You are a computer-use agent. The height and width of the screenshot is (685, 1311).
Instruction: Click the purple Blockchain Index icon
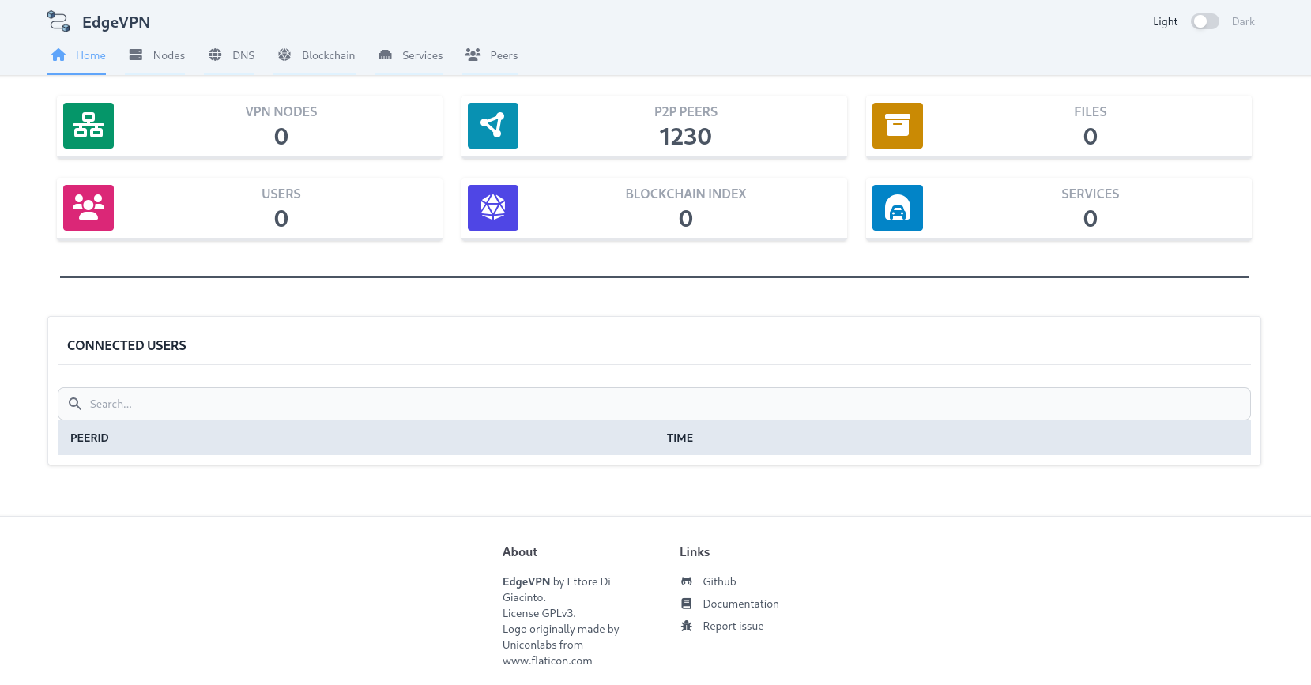click(x=493, y=208)
